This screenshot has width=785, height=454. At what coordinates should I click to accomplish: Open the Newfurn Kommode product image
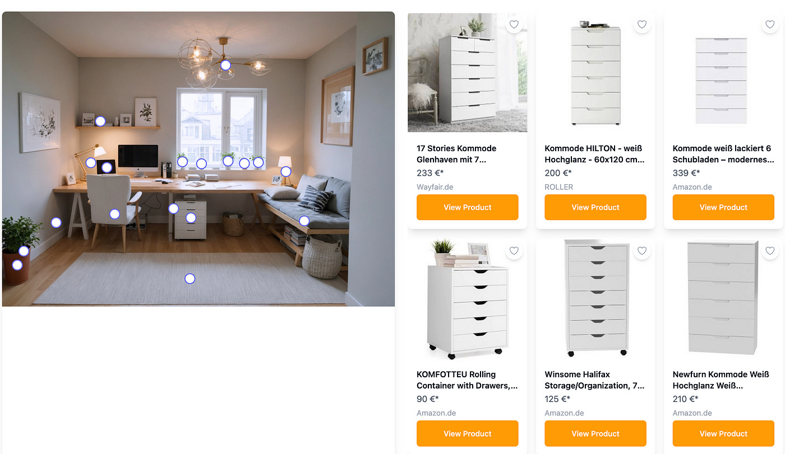[x=723, y=299]
